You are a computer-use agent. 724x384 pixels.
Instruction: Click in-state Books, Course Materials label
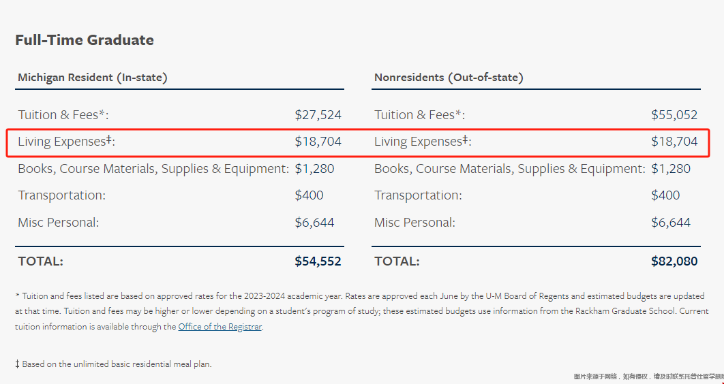click(x=153, y=169)
